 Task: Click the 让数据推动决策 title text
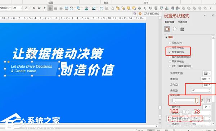point(58,54)
